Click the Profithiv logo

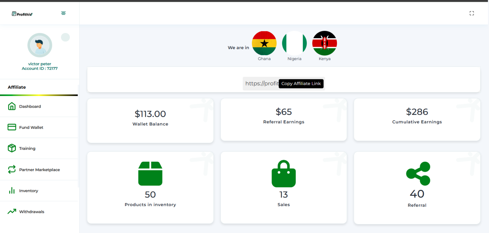[22, 14]
